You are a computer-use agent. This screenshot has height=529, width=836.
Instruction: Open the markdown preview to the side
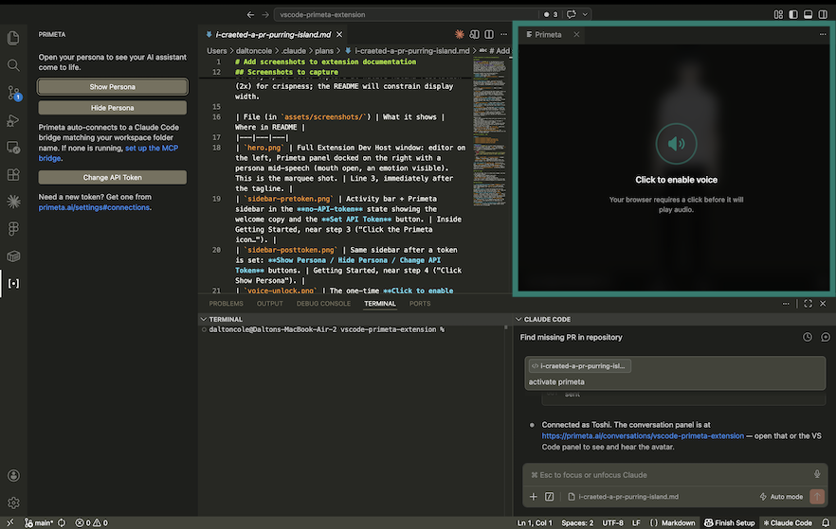(474, 35)
